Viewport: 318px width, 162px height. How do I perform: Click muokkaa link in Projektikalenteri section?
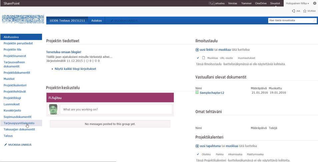point(232,146)
